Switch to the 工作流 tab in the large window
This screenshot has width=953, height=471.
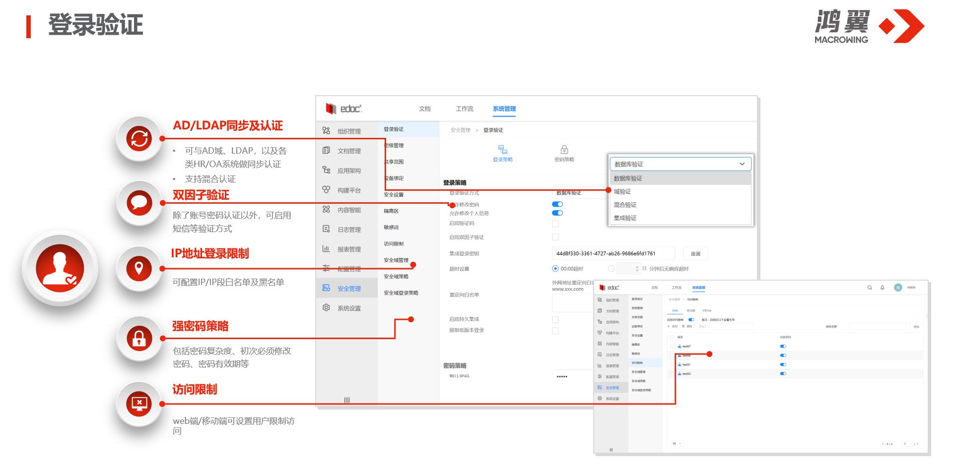point(464,109)
